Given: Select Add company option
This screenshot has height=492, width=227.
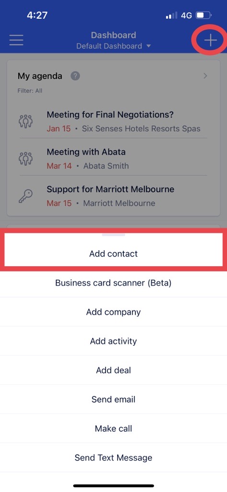Looking at the screenshot, I should coord(113,312).
